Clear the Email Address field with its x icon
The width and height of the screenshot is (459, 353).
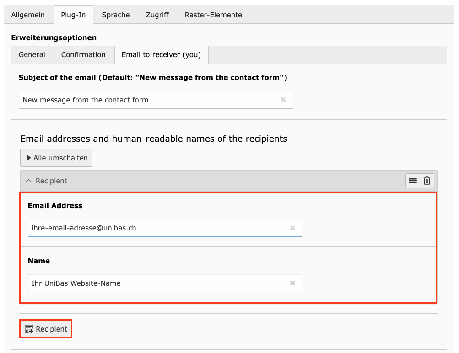(x=292, y=228)
